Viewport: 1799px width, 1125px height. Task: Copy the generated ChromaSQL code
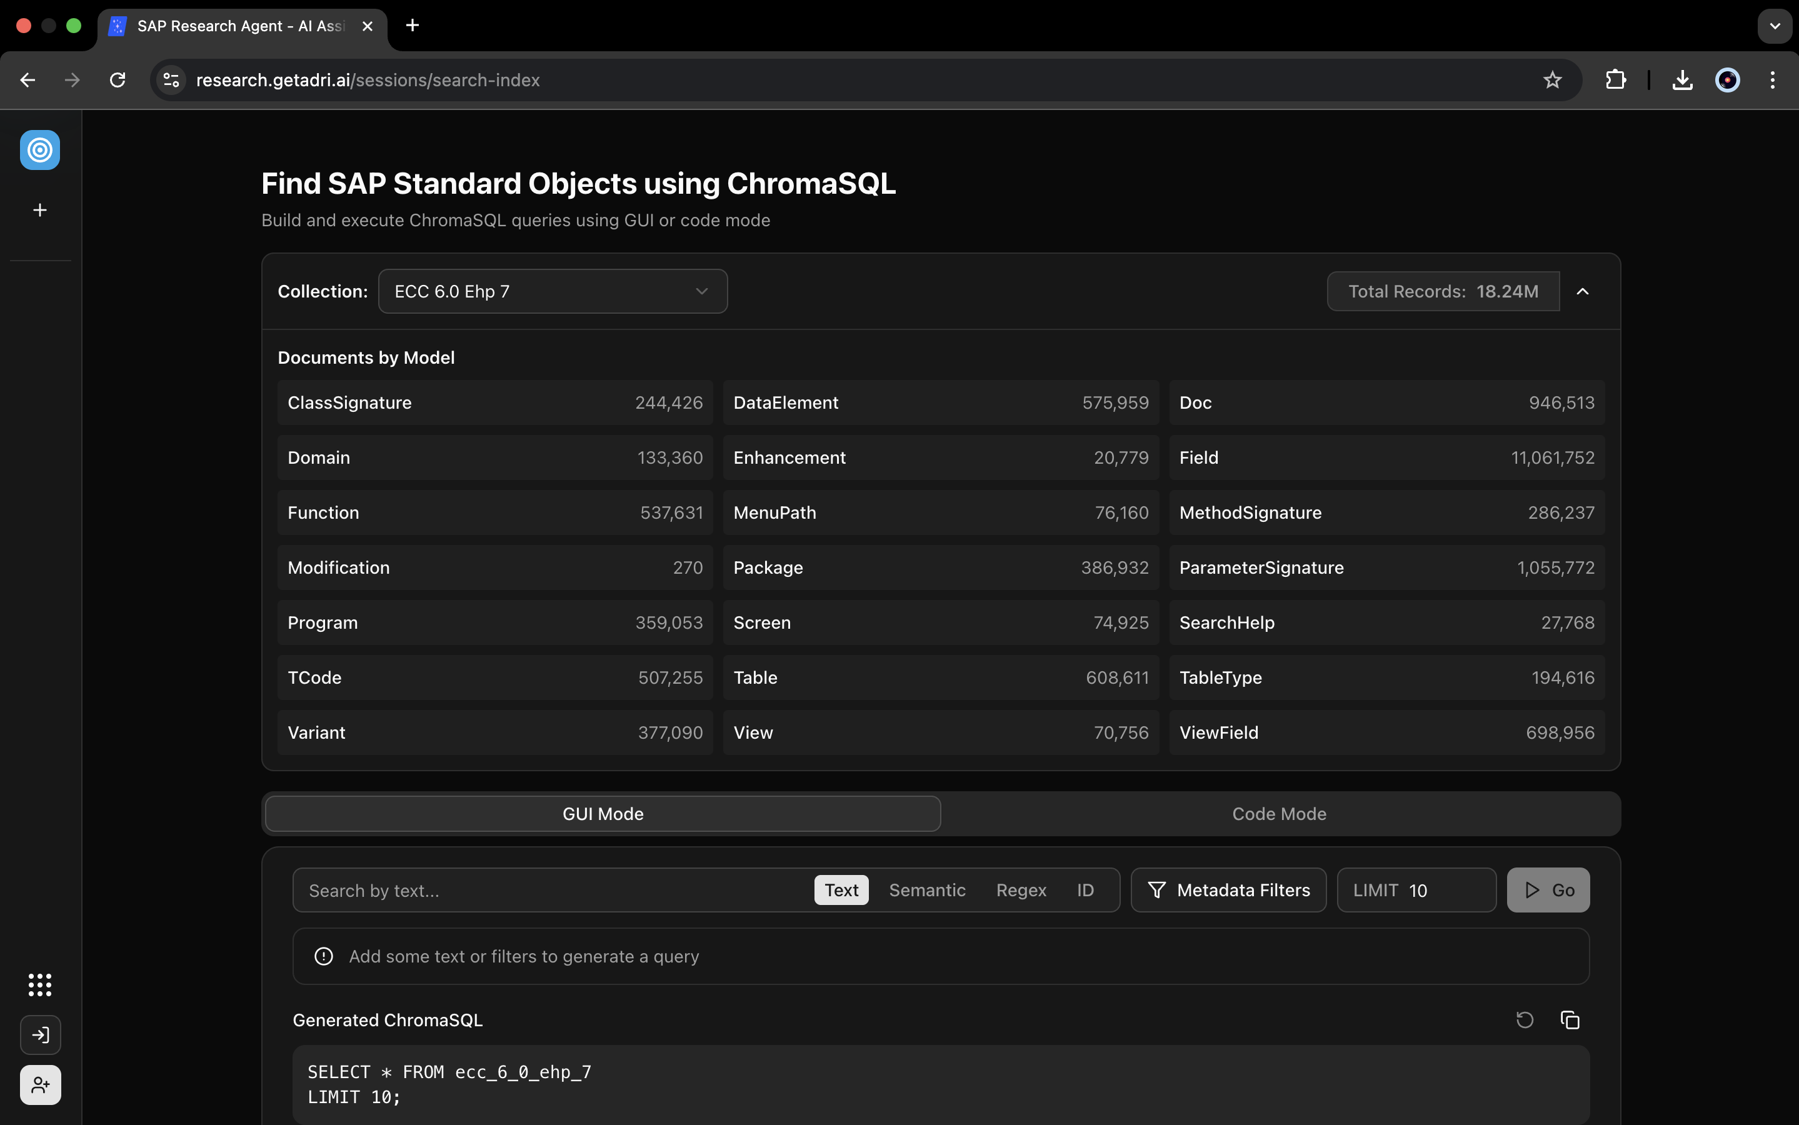(1571, 1019)
